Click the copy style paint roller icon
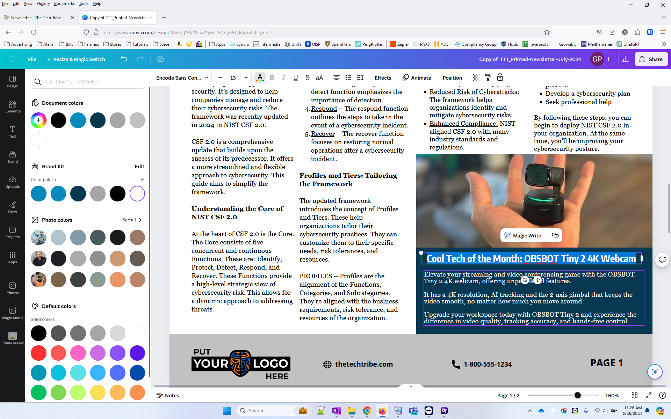This screenshot has height=419, width=671. [x=488, y=78]
